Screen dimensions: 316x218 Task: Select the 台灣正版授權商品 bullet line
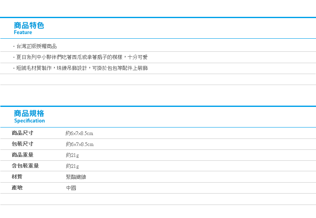(35, 46)
